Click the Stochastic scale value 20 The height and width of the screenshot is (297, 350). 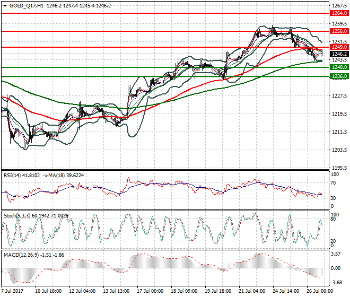pos(333,241)
